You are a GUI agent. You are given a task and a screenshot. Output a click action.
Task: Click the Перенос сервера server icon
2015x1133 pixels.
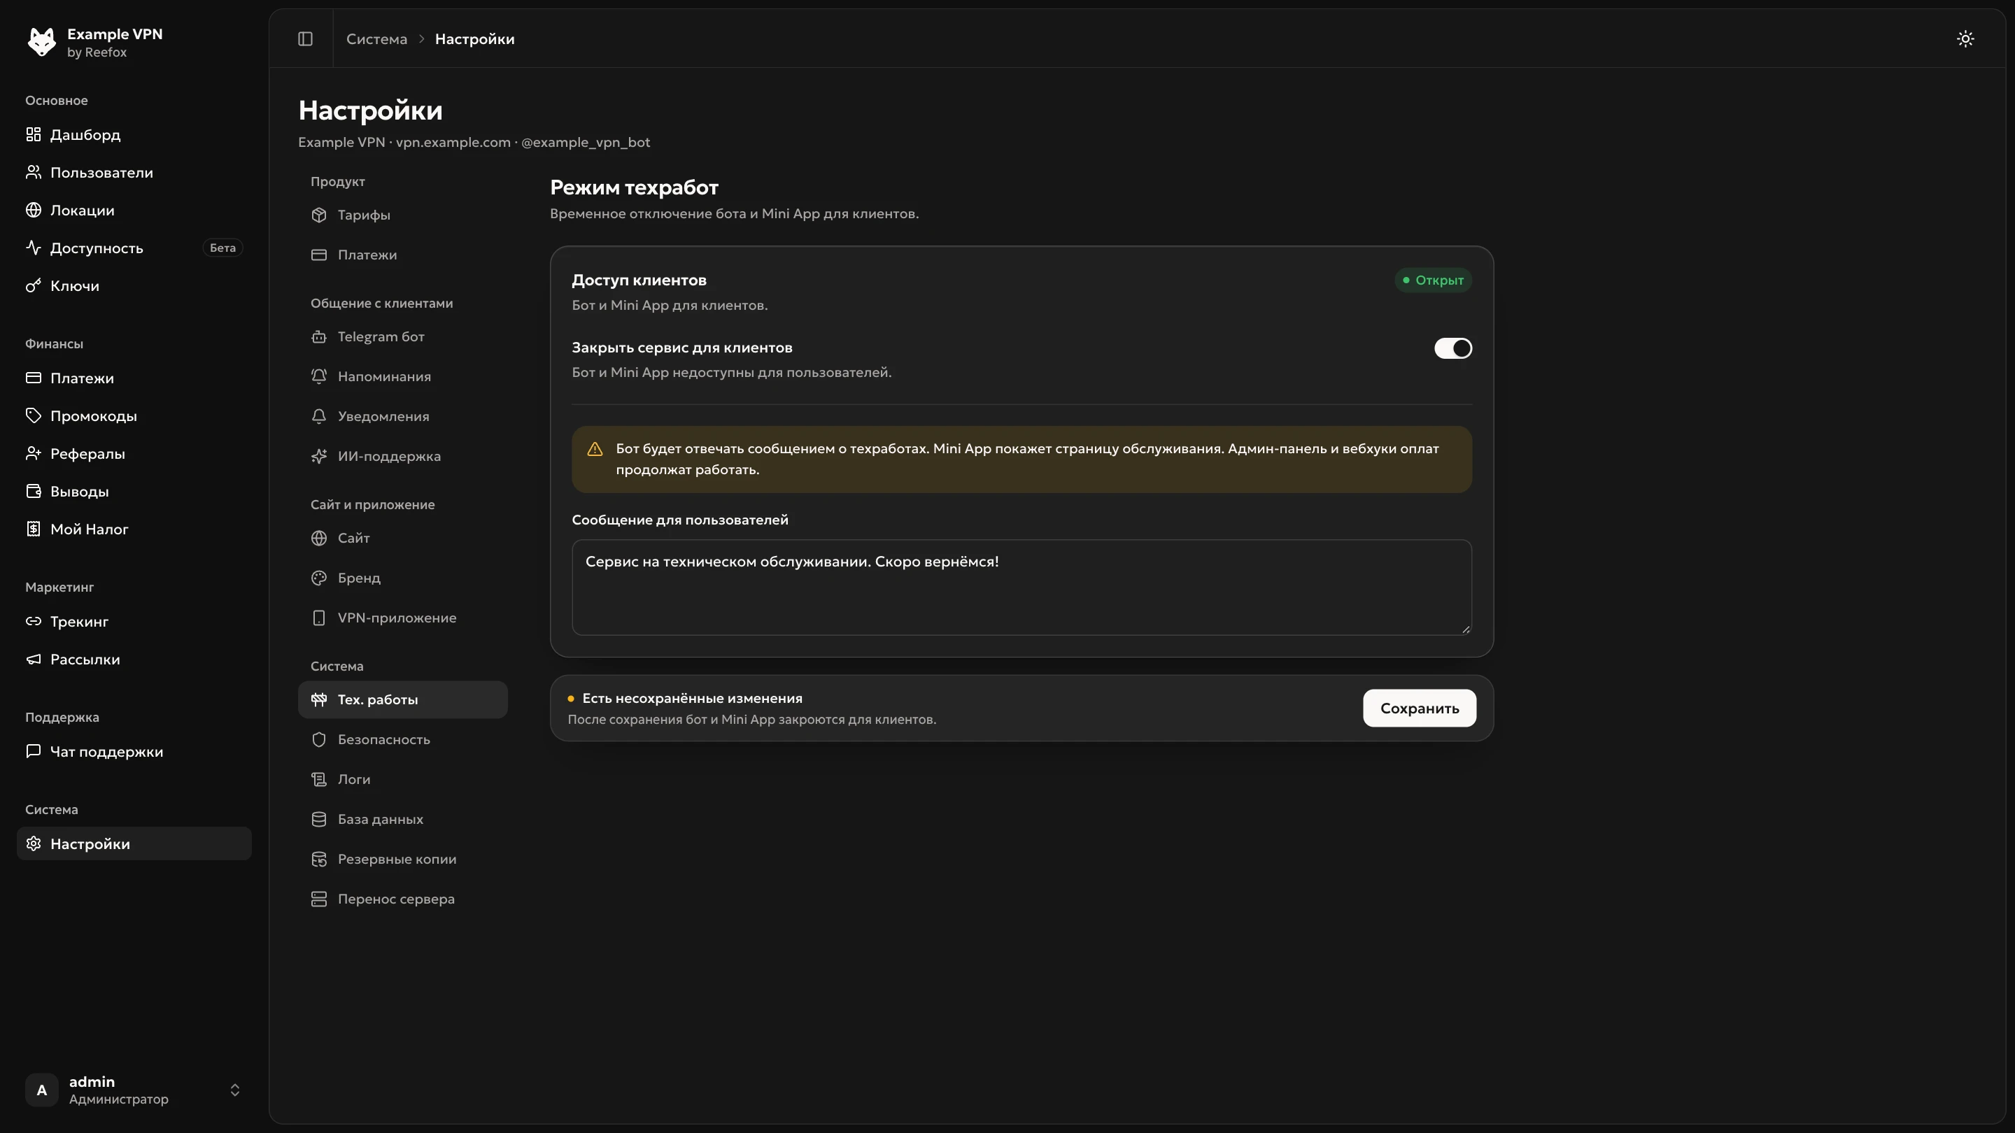coord(318,899)
